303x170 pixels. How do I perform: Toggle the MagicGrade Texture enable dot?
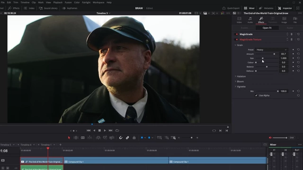click(x=237, y=40)
